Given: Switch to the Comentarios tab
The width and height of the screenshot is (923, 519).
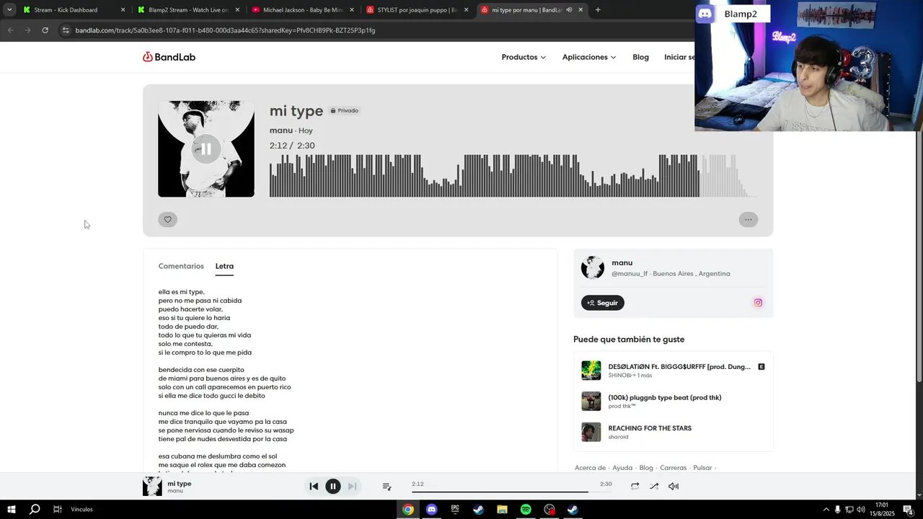Looking at the screenshot, I should point(181,266).
